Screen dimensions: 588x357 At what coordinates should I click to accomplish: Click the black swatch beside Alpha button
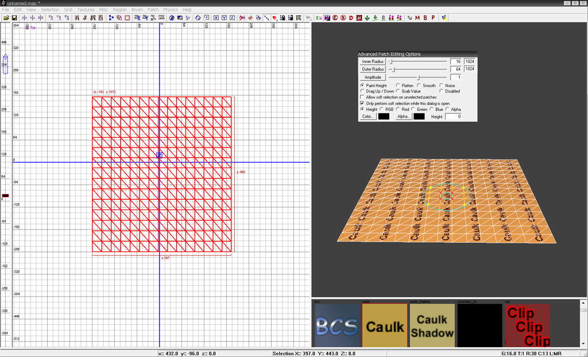click(419, 117)
